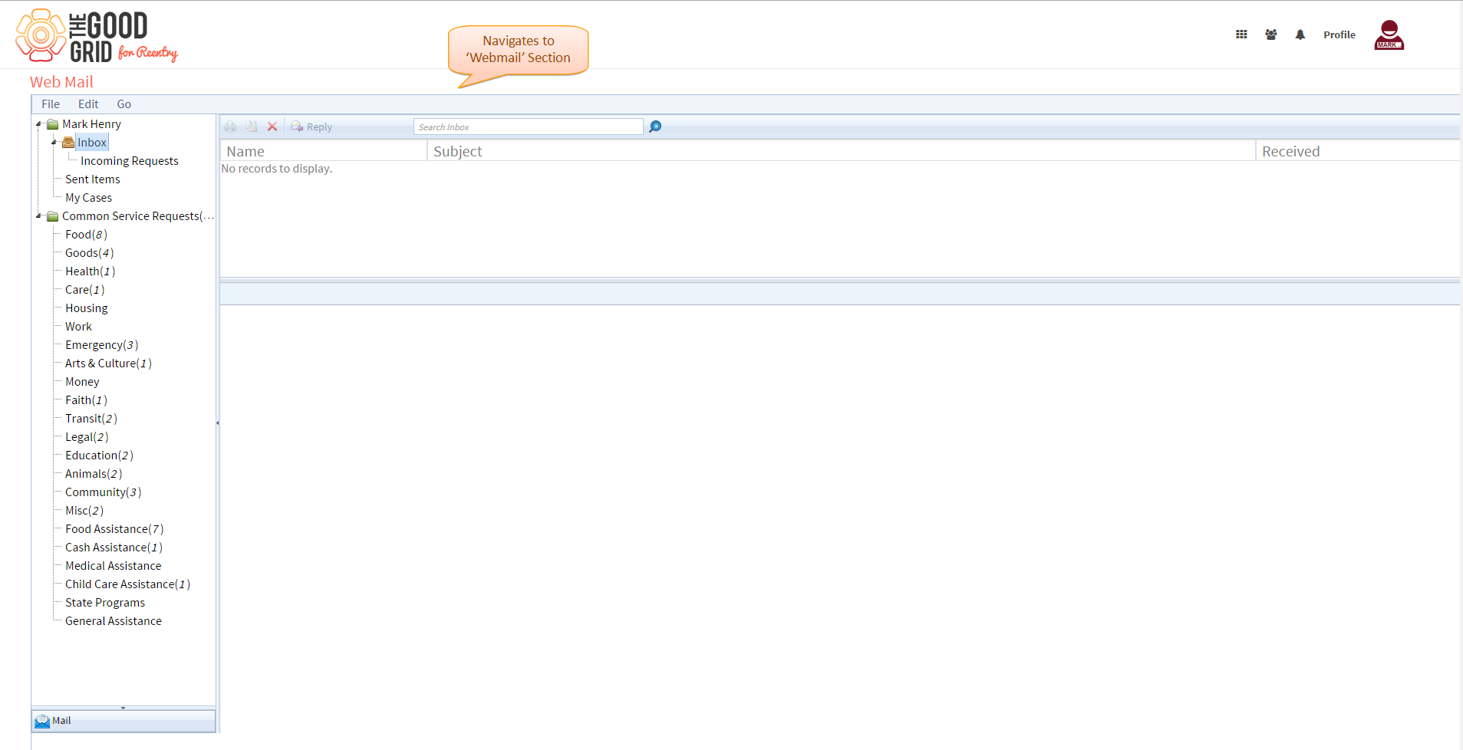Open the Money category
1463x750 pixels.
[x=83, y=382]
